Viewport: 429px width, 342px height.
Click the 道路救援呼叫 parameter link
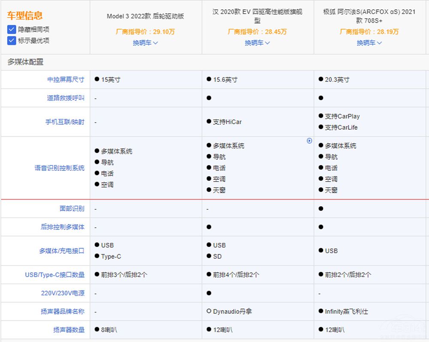click(x=66, y=98)
